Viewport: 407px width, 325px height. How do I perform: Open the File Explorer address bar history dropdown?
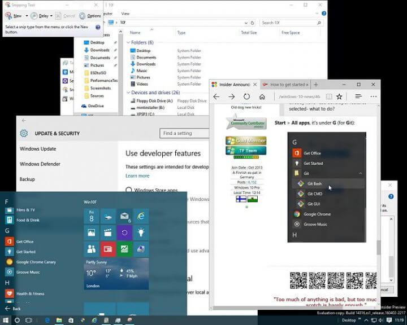tap(246, 23)
